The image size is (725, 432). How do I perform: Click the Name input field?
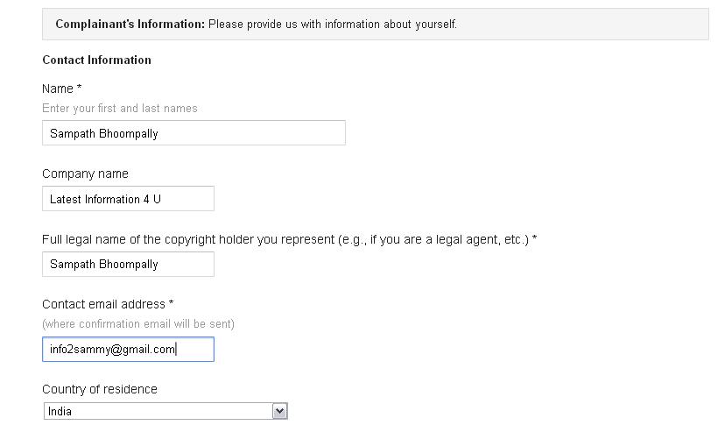point(194,133)
